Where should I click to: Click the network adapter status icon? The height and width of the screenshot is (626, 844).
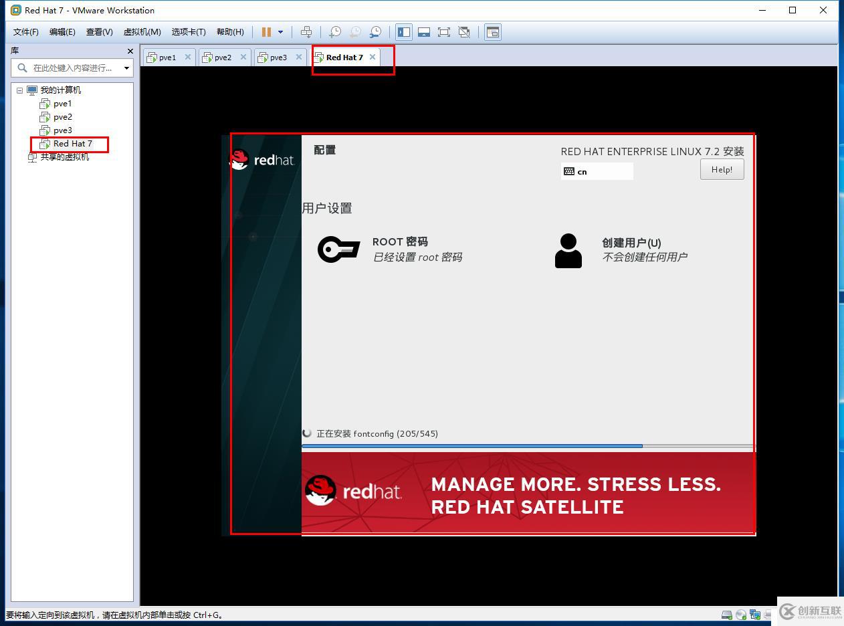[x=755, y=615]
